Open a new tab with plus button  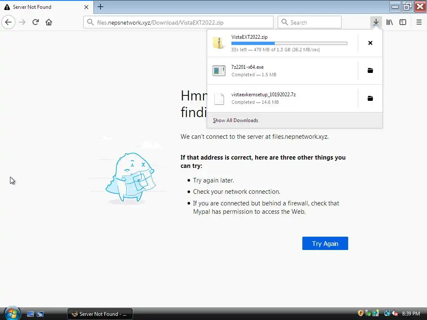pyautogui.click(x=100, y=7)
